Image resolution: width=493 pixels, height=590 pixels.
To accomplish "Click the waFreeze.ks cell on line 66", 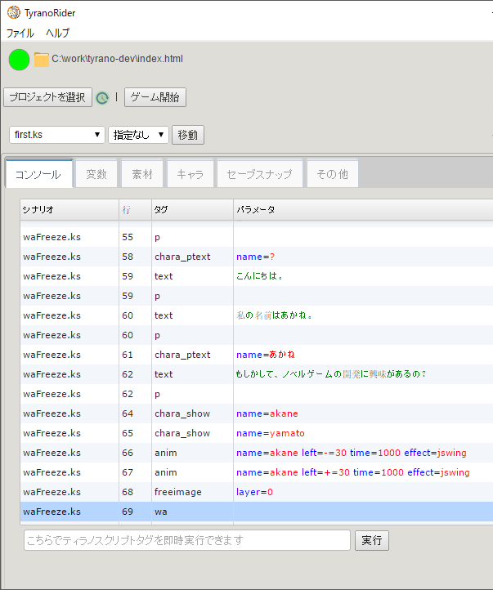I will pyautogui.click(x=69, y=453).
